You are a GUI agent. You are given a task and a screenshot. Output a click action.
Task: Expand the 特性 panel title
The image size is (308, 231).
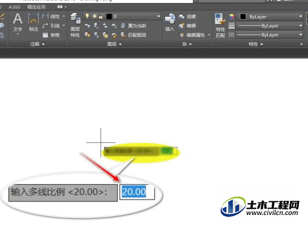pyautogui.click(x=256, y=44)
